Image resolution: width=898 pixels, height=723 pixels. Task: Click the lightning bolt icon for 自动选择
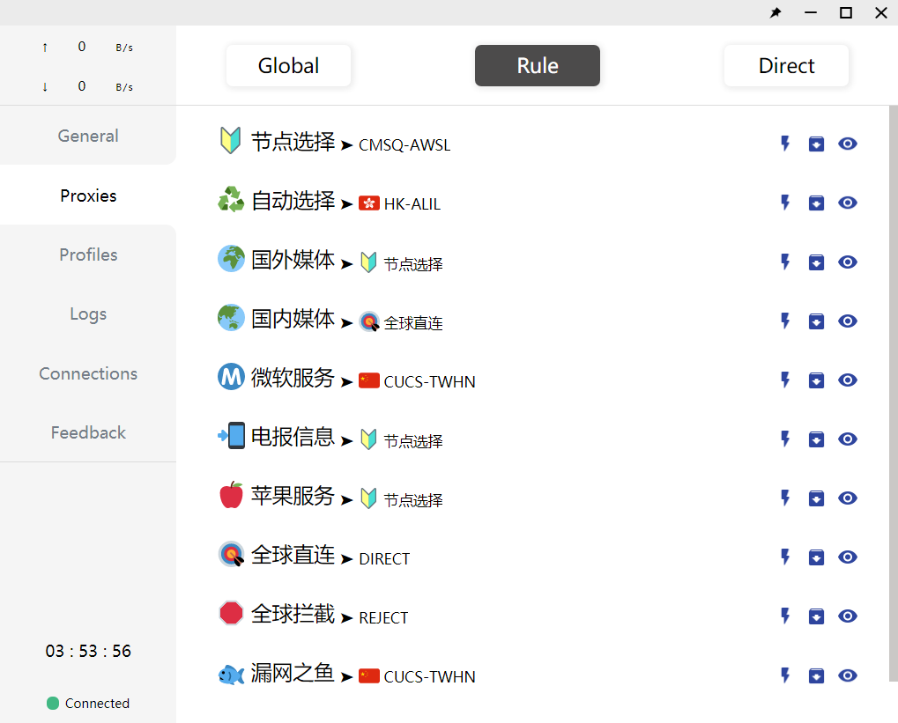[x=785, y=203]
